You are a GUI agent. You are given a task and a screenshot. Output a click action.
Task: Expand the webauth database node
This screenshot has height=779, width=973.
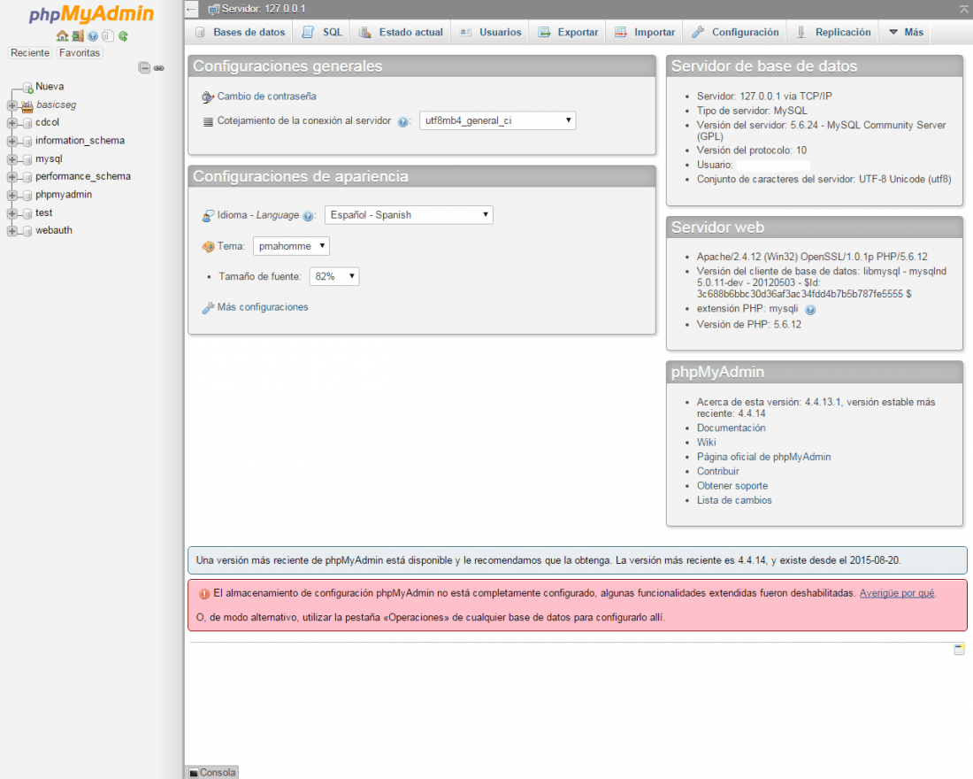coord(11,231)
